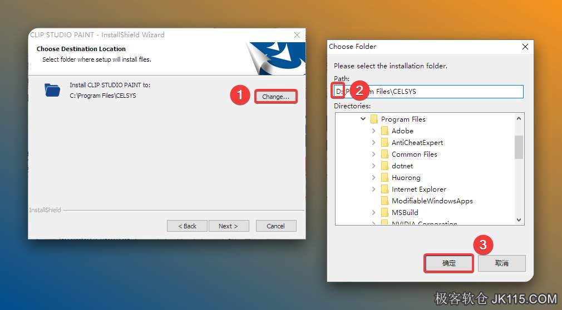Click the Huorong folder icon
Screen dimensions: 562x310
(x=384, y=178)
